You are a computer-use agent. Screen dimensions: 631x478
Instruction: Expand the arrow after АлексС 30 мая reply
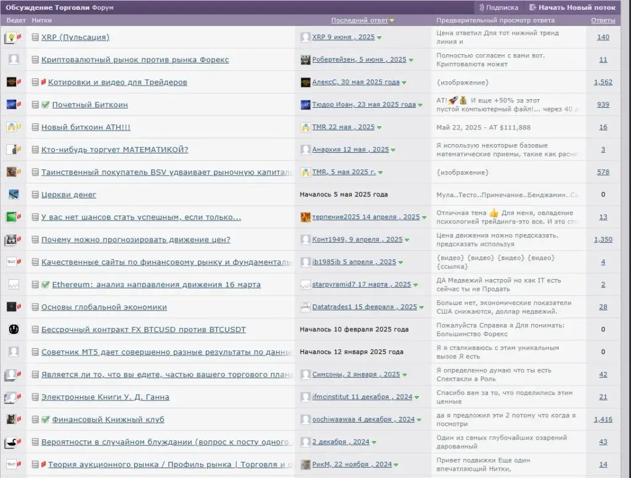click(404, 83)
